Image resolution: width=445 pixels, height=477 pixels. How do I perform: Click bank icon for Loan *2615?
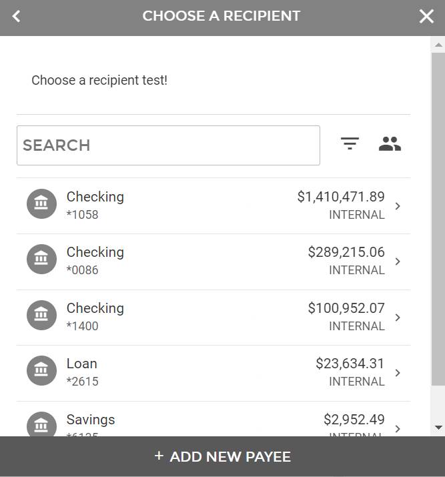[41, 370]
